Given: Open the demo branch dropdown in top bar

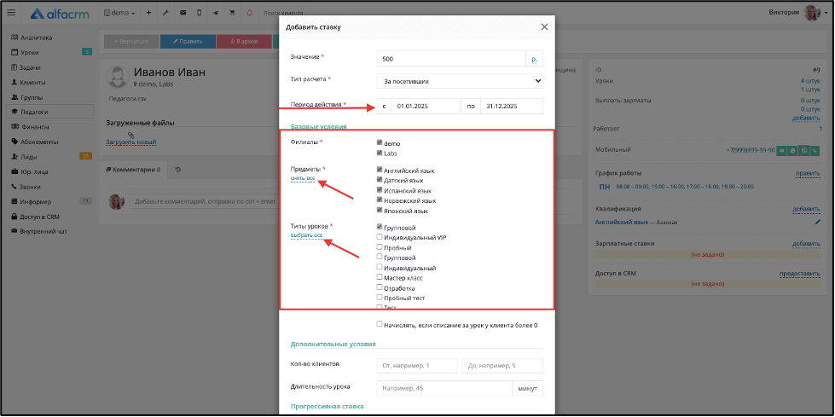Looking at the screenshot, I should click(119, 12).
